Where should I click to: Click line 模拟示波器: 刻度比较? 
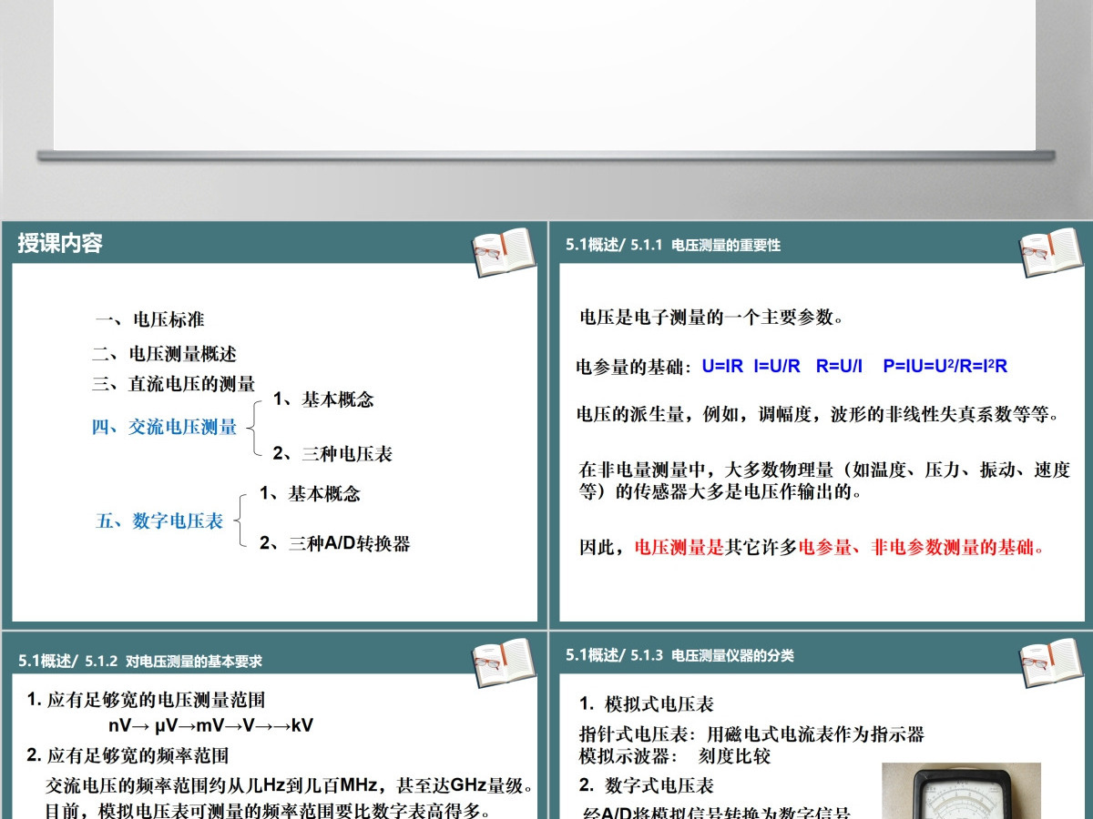tap(675, 755)
